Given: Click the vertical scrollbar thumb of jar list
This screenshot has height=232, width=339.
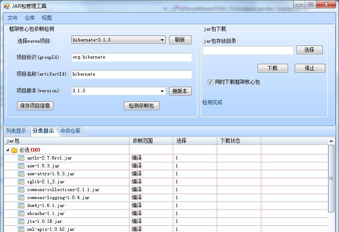Looking at the screenshot, I should point(331,179).
